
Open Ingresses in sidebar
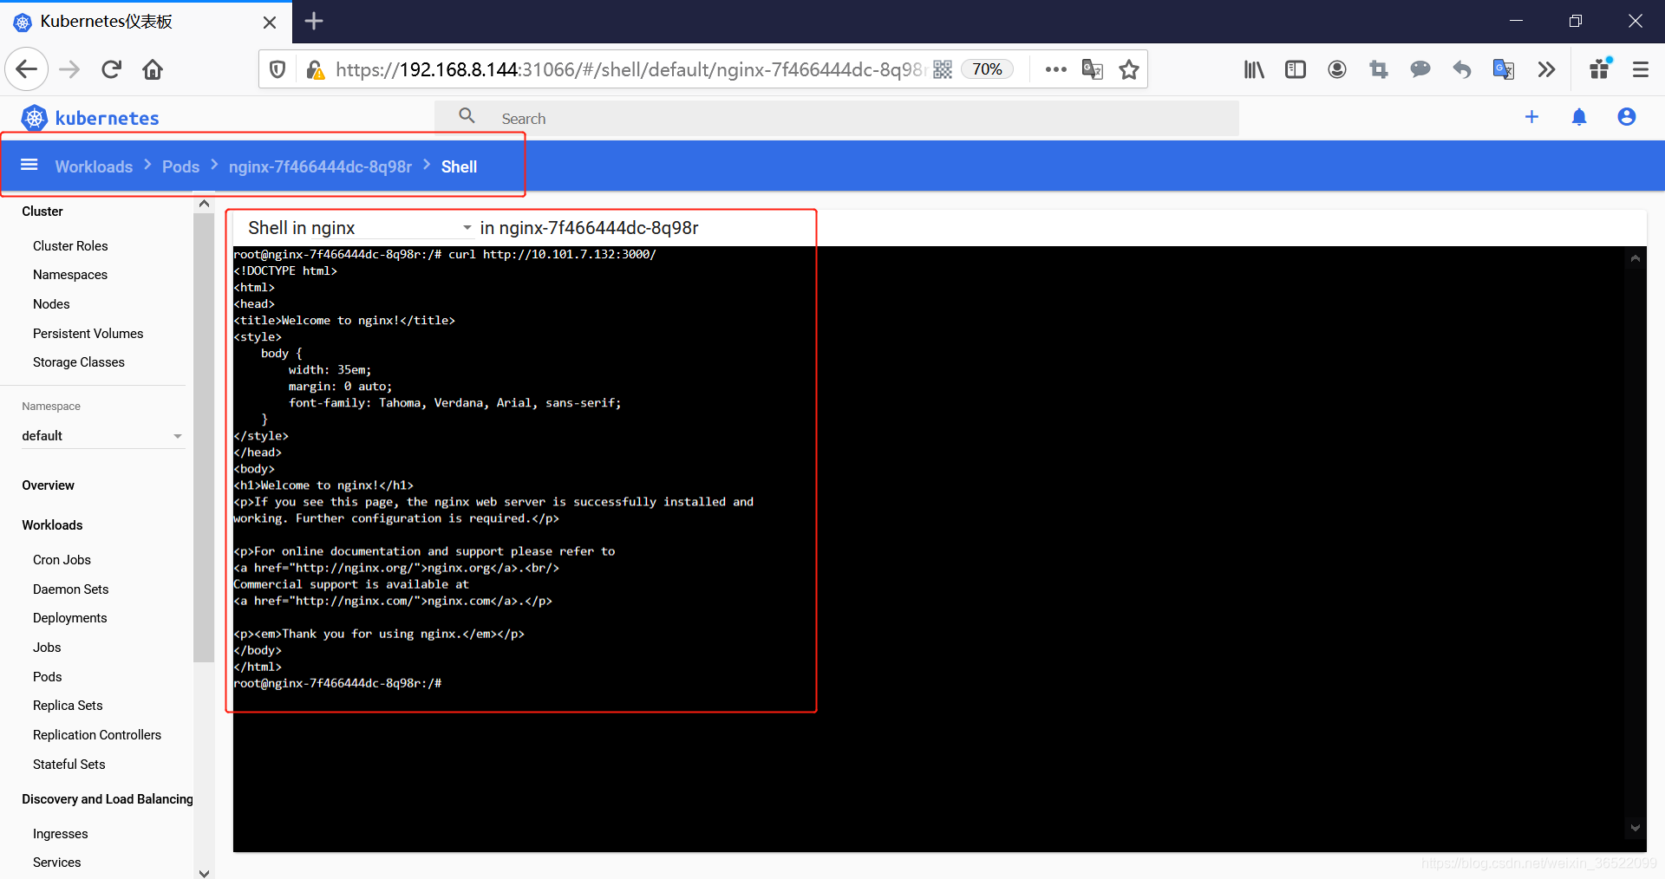click(x=60, y=834)
